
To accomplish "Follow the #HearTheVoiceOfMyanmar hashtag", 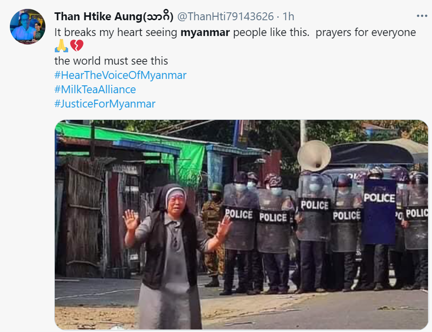I will [x=120, y=75].
